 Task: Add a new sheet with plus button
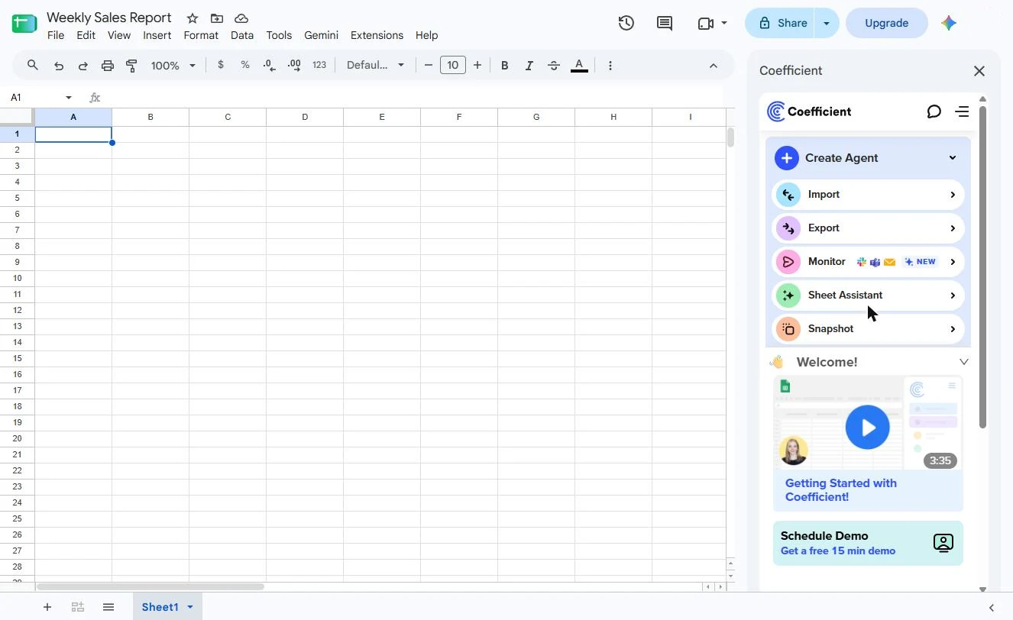coord(47,607)
